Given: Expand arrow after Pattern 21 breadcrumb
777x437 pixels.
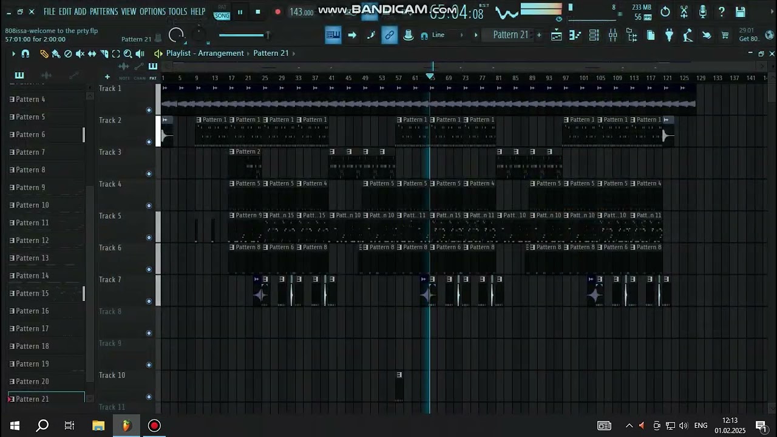Looking at the screenshot, I should 294,53.
